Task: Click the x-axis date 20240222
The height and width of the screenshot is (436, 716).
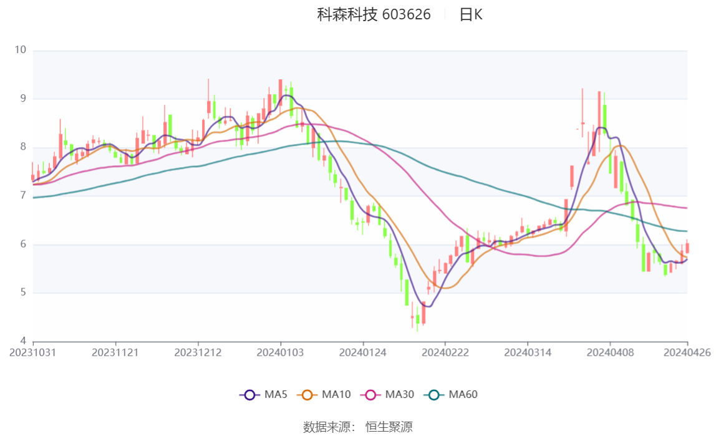Action: coord(445,353)
